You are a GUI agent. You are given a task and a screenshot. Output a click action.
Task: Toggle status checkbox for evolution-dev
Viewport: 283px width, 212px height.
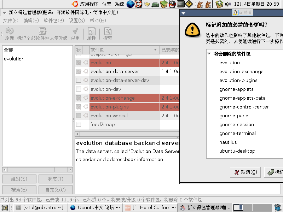pyautogui.click(x=79, y=89)
